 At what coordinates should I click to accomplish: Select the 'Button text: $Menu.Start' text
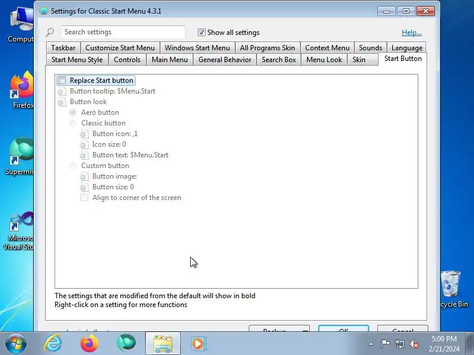coord(130,155)
